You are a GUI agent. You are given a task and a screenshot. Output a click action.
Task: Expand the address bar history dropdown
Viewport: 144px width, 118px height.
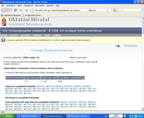click(111, 10)
